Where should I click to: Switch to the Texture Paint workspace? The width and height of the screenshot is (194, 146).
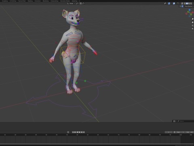click(x=22, y=1)
